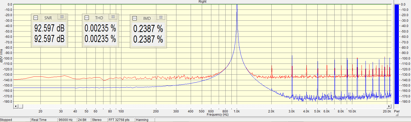Click the "96000 Hz" sample rate field

[67, 120]
